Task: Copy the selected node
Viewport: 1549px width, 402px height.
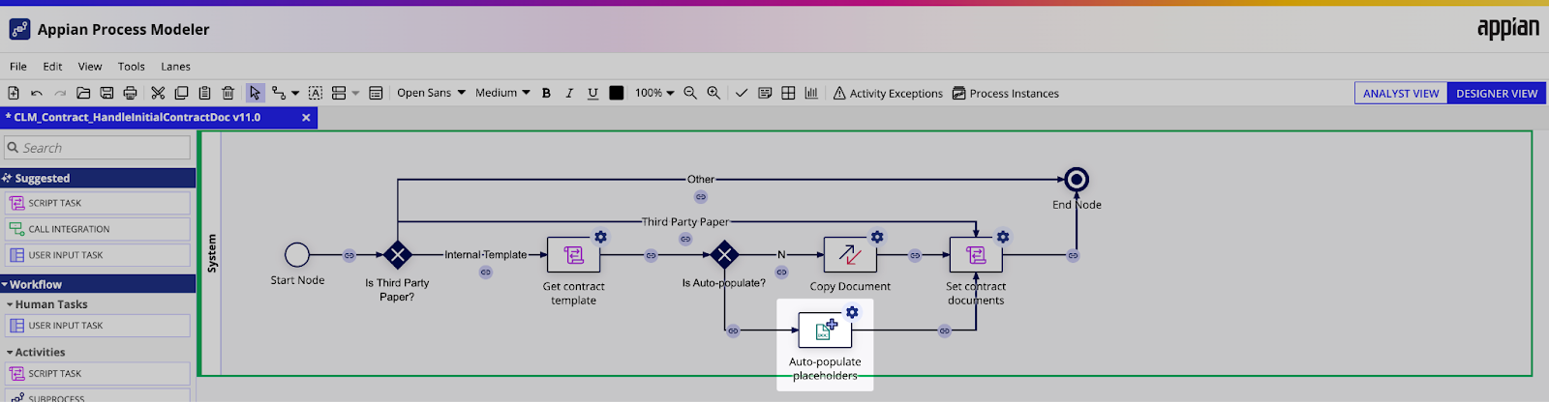Action: click(x=181, y=93)
